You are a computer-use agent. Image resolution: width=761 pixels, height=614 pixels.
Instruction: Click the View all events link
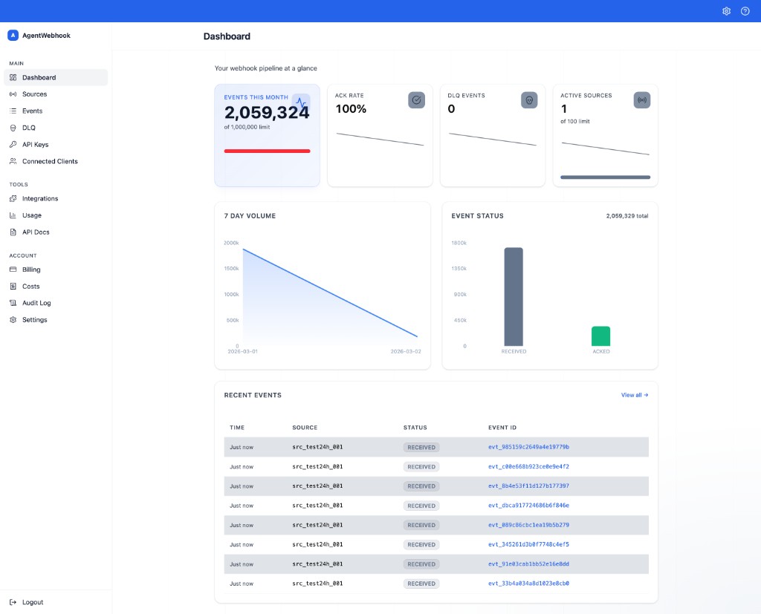click(632, 395)
